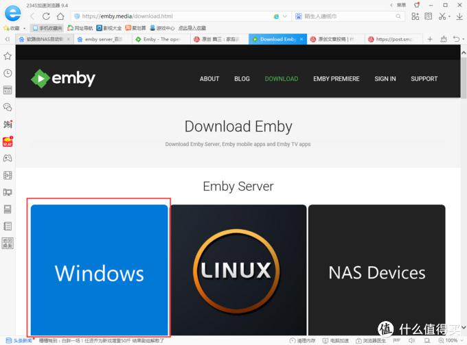Viewport: 467px width, 345px height.
Task: Switch to the 'Emby - The open' tab
Action: click(161, 39)
